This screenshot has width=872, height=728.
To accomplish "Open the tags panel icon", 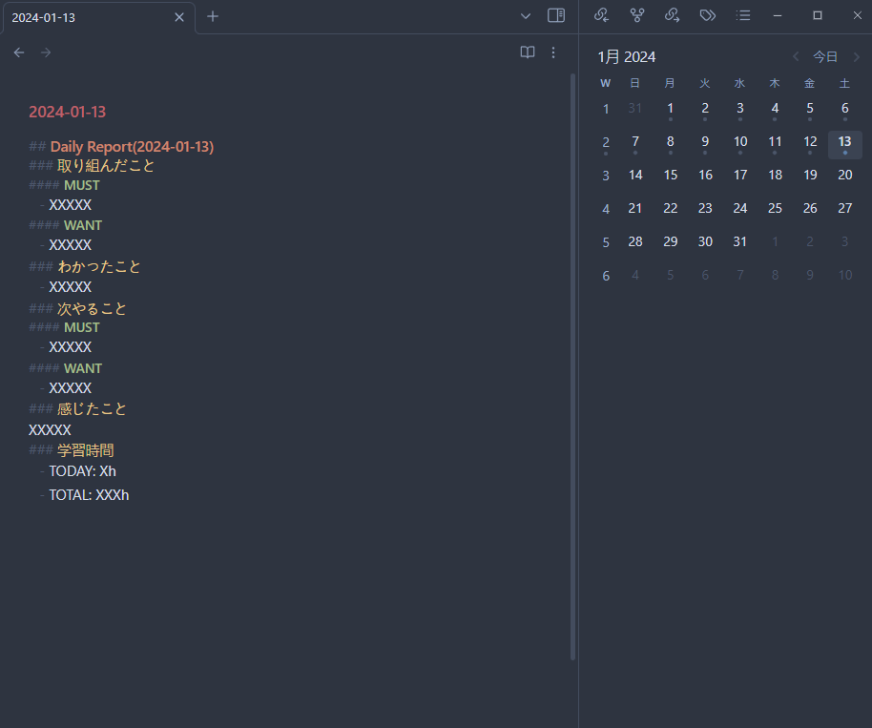I will tap(707, 15).
